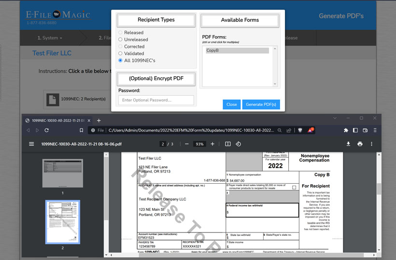Select the Unreleased recipient type
Screen dimensions: 396x260
click(120, 40)
